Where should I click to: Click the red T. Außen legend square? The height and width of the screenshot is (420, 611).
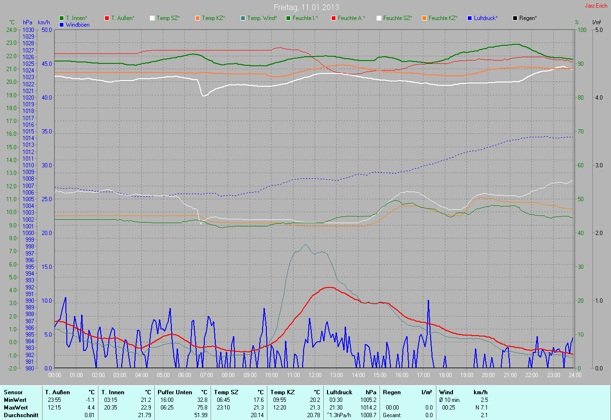click(x=107, y=18)
